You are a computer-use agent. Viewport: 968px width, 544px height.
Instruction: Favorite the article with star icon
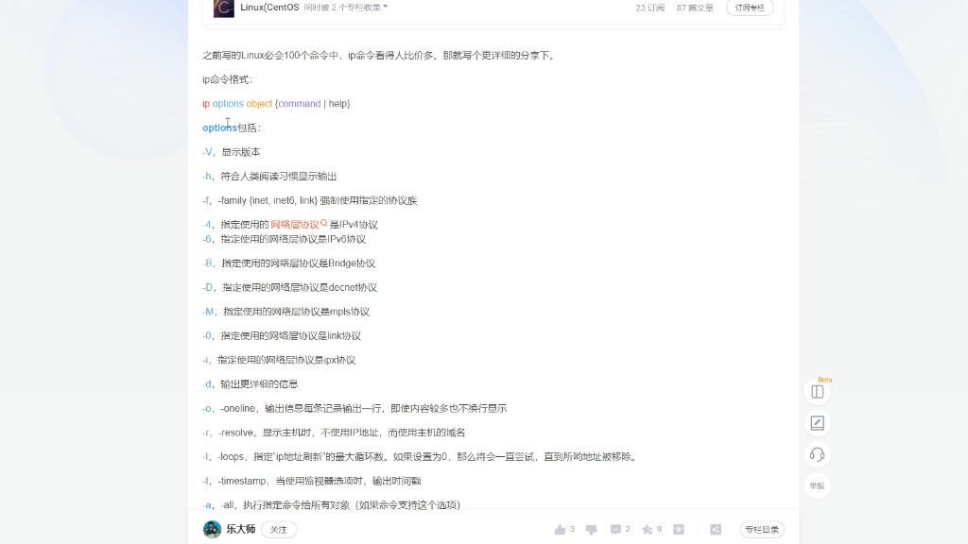pos(647,529)
